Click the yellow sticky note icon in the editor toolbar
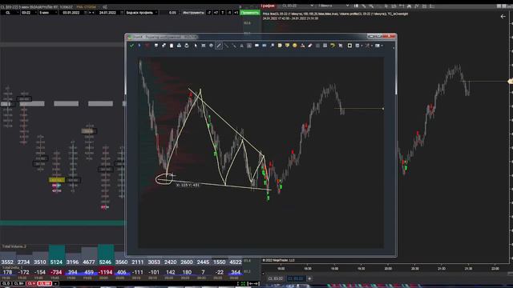The image size is (513, 288). click(280, 46)
